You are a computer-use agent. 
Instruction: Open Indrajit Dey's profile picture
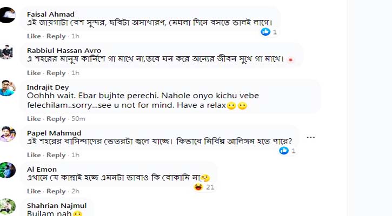(7, 87)
